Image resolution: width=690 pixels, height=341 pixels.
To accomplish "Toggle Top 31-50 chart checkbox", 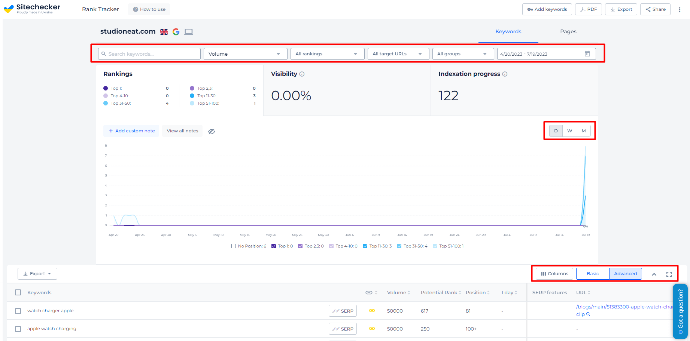I will (399, 246).
